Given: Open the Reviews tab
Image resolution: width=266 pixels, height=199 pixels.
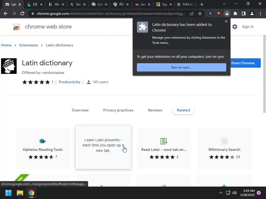Looking at the screenshot, I should pyautogui.click(x=155, y=110).
